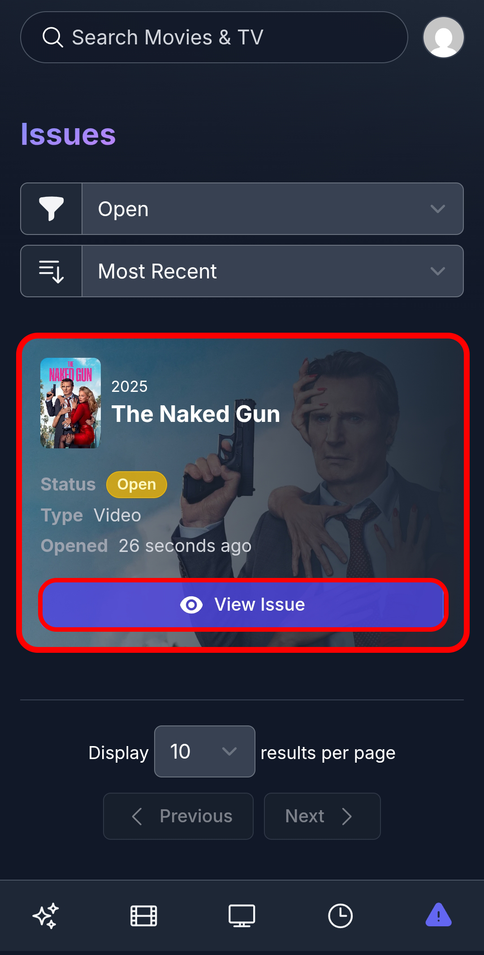Screen dimensions: 484x955
Task: Click the sort order icon
Action: click(52, 271)
